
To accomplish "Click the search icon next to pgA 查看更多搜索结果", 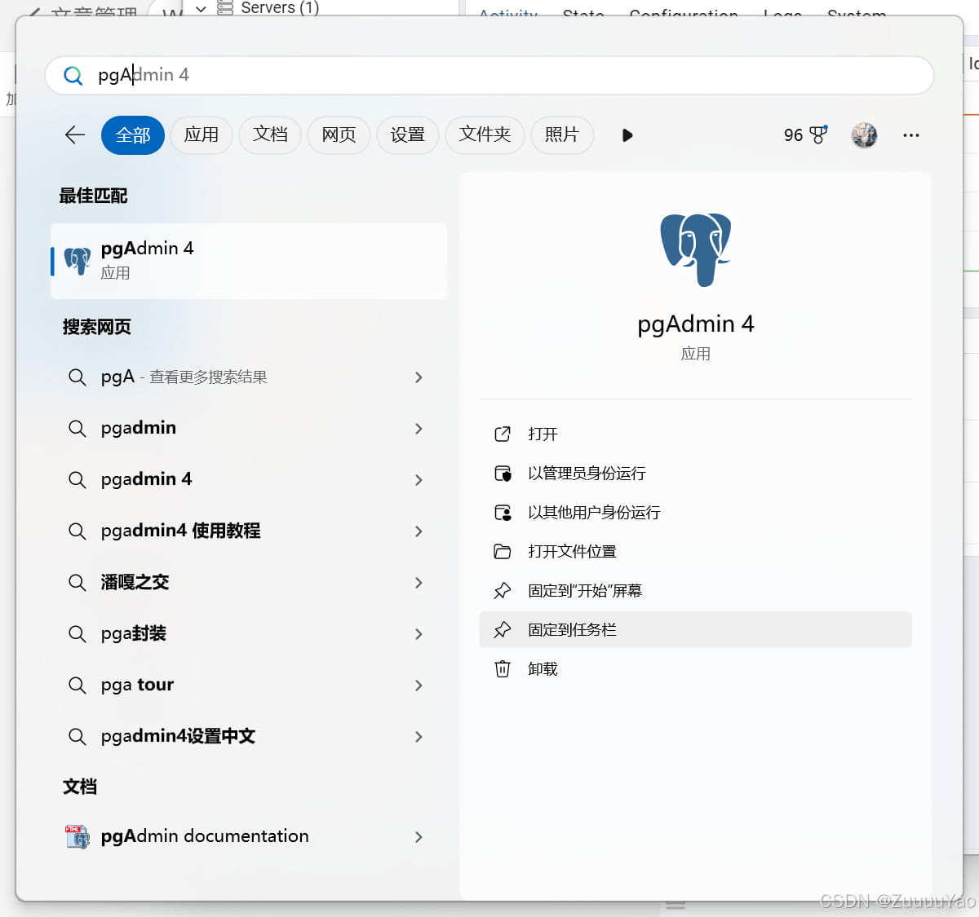I will pyautogui.click(x=78, y=377).
